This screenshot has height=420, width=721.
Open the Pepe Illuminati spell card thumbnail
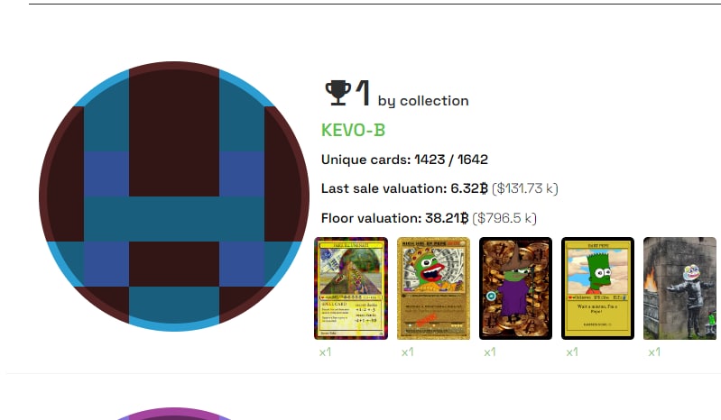click(x=351, y=288)
